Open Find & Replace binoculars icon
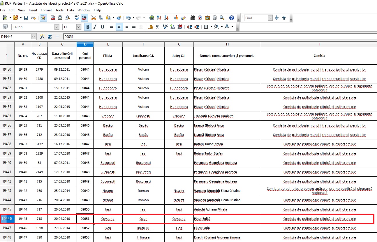 193,18
